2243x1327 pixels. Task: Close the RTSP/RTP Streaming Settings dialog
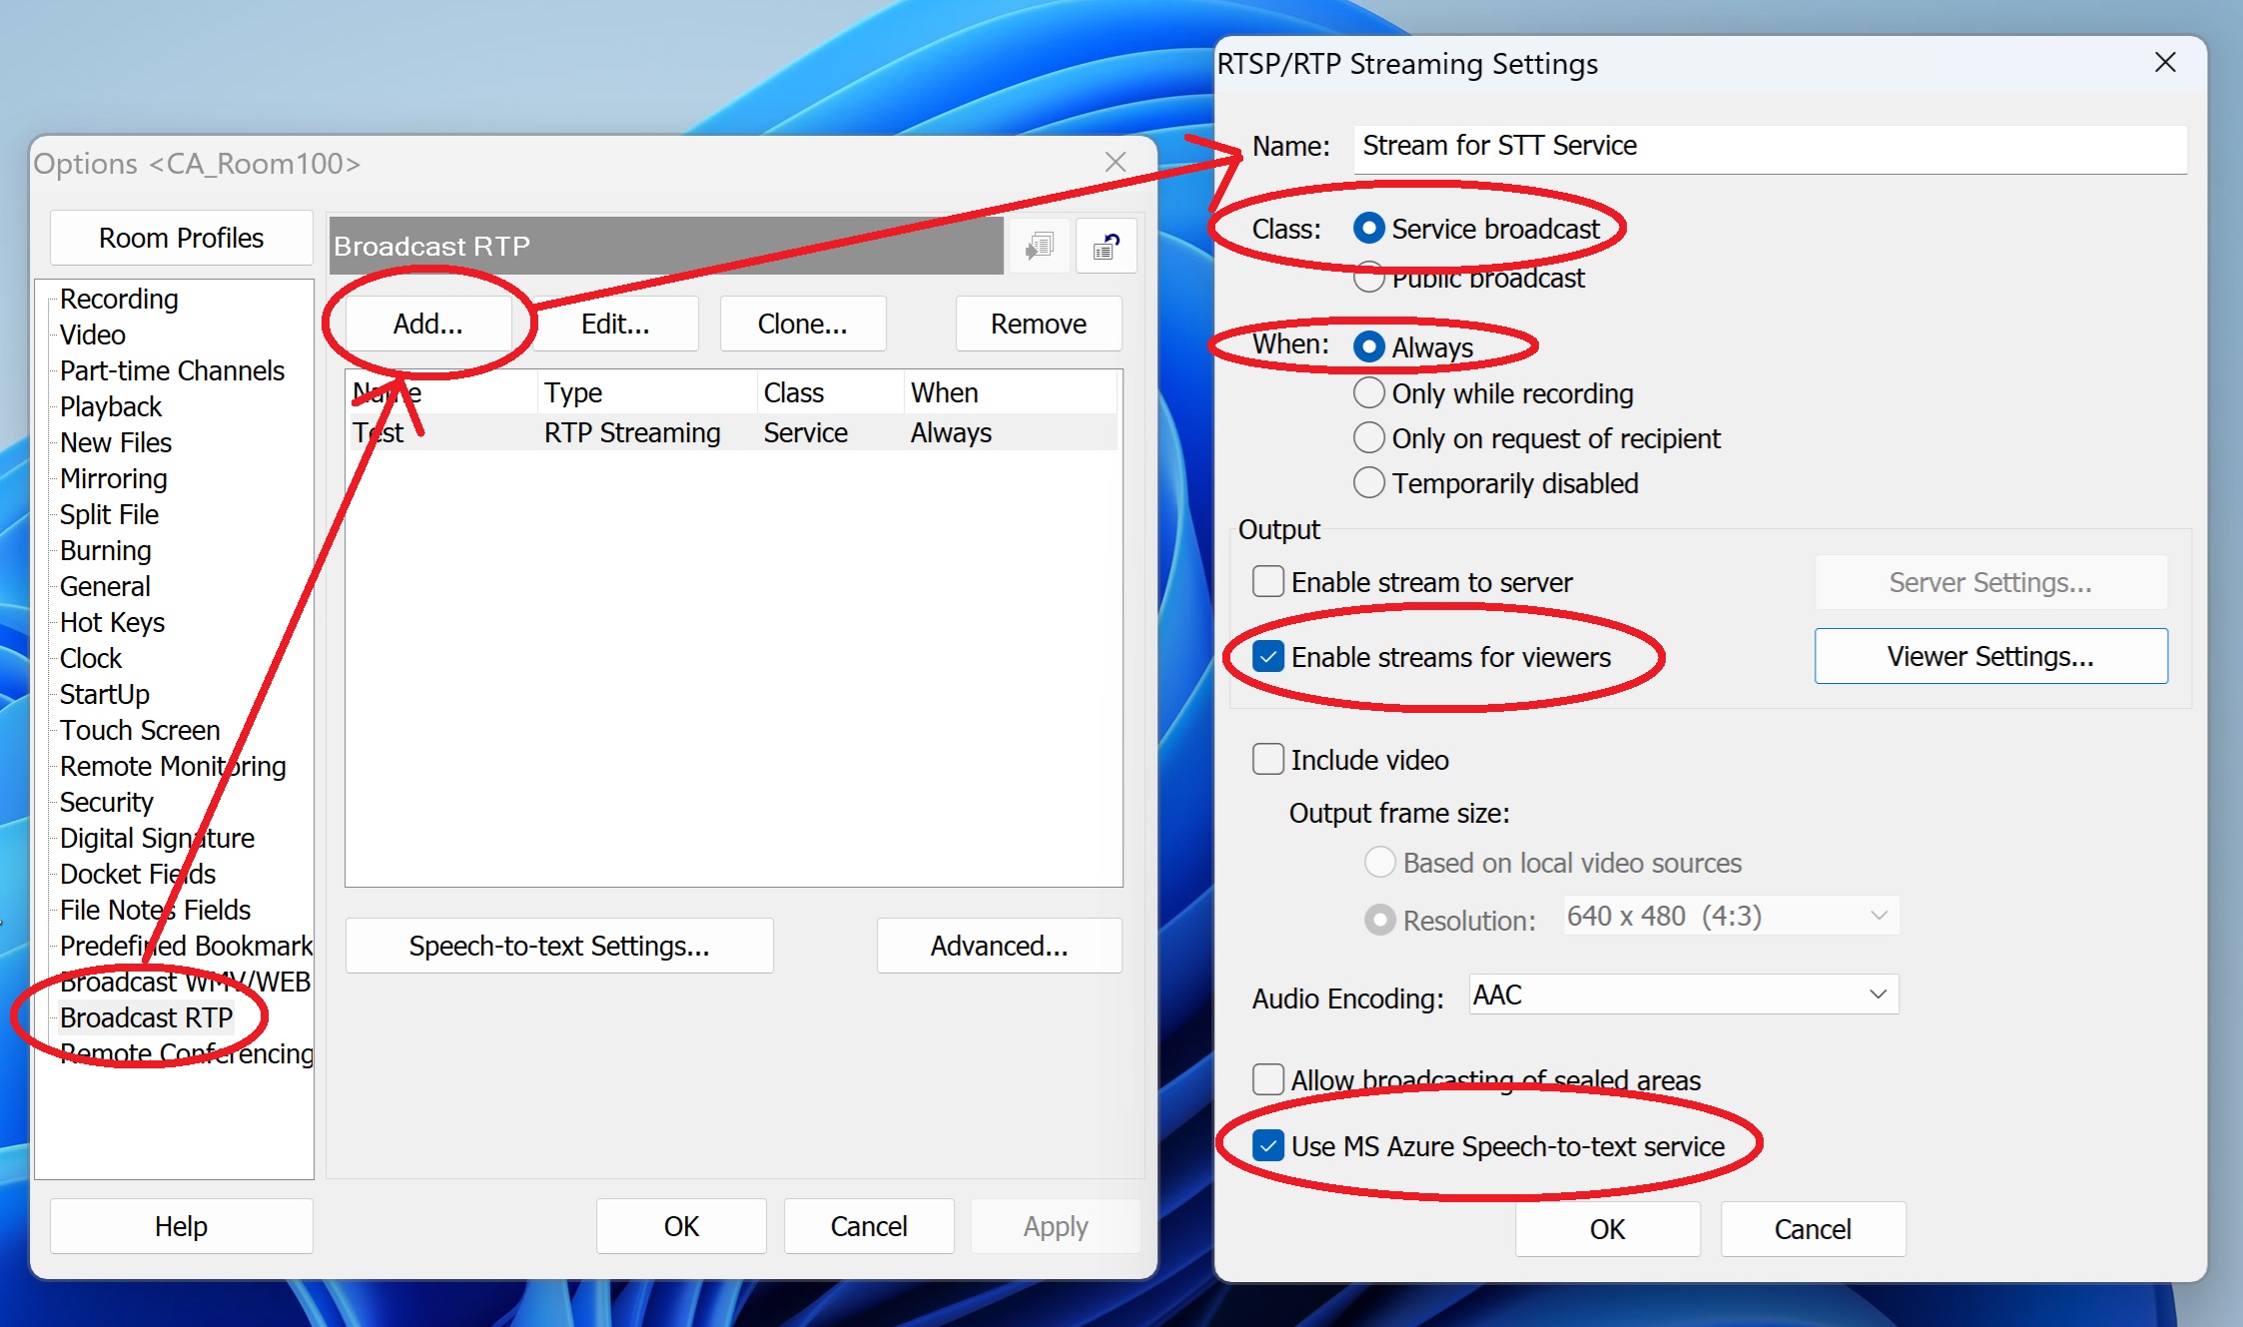(x=2165, y=63)
